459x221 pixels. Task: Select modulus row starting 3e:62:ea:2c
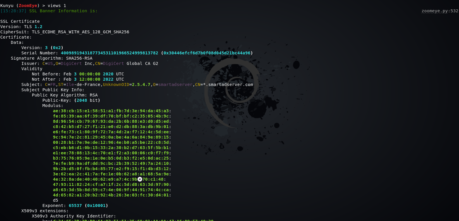pos(112,174)
